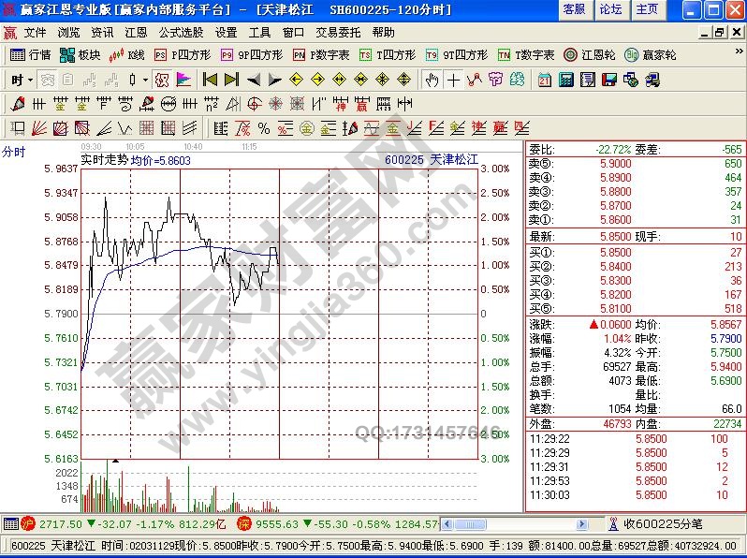Click the 客服 customer service button

pos(574,9)
